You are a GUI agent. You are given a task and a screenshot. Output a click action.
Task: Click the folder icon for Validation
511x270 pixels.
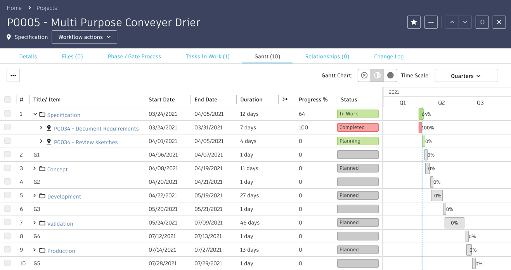(x=42, y=223)
